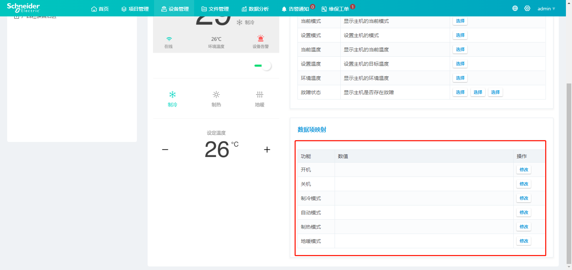Open 维保工单 work orders
Screen dimensions: 572x270
335,9
